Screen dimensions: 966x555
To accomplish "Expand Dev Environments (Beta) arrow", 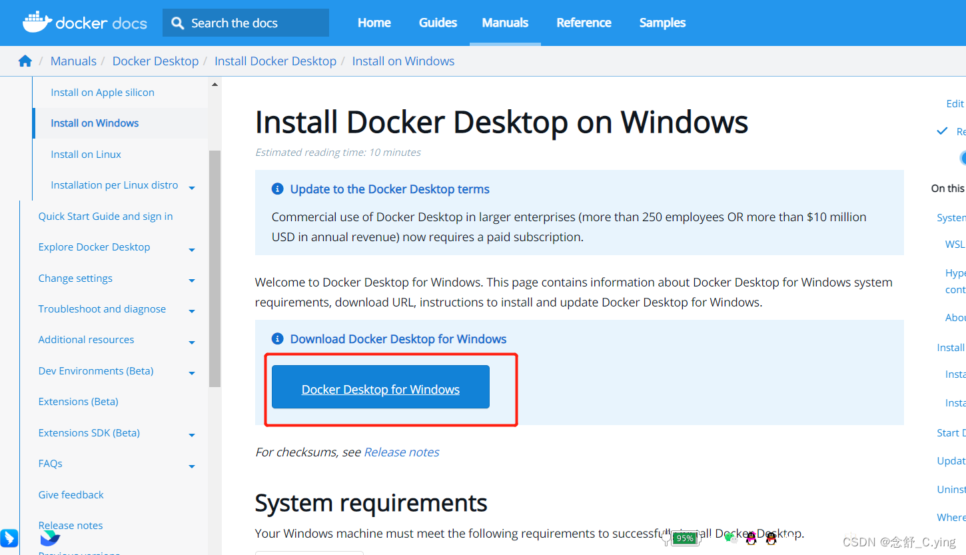I will coord(192,374).
